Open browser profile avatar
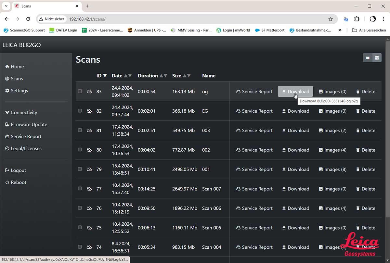This screenshot has height=263, width=390. (x=373, y=19)
